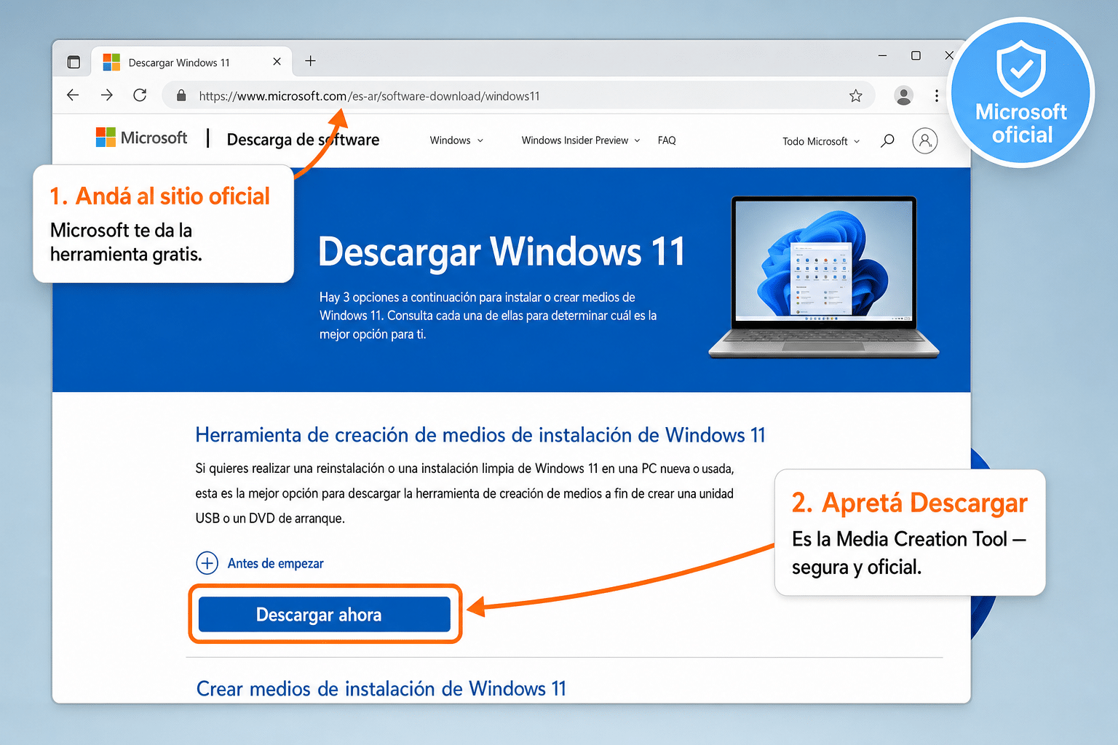Screen dimensions: 1118x745
Task: Open the site search magnifier icon
Action: coord(887,140)
